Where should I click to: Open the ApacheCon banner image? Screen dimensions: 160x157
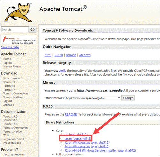pyautogui.click(x=19, y=40)
